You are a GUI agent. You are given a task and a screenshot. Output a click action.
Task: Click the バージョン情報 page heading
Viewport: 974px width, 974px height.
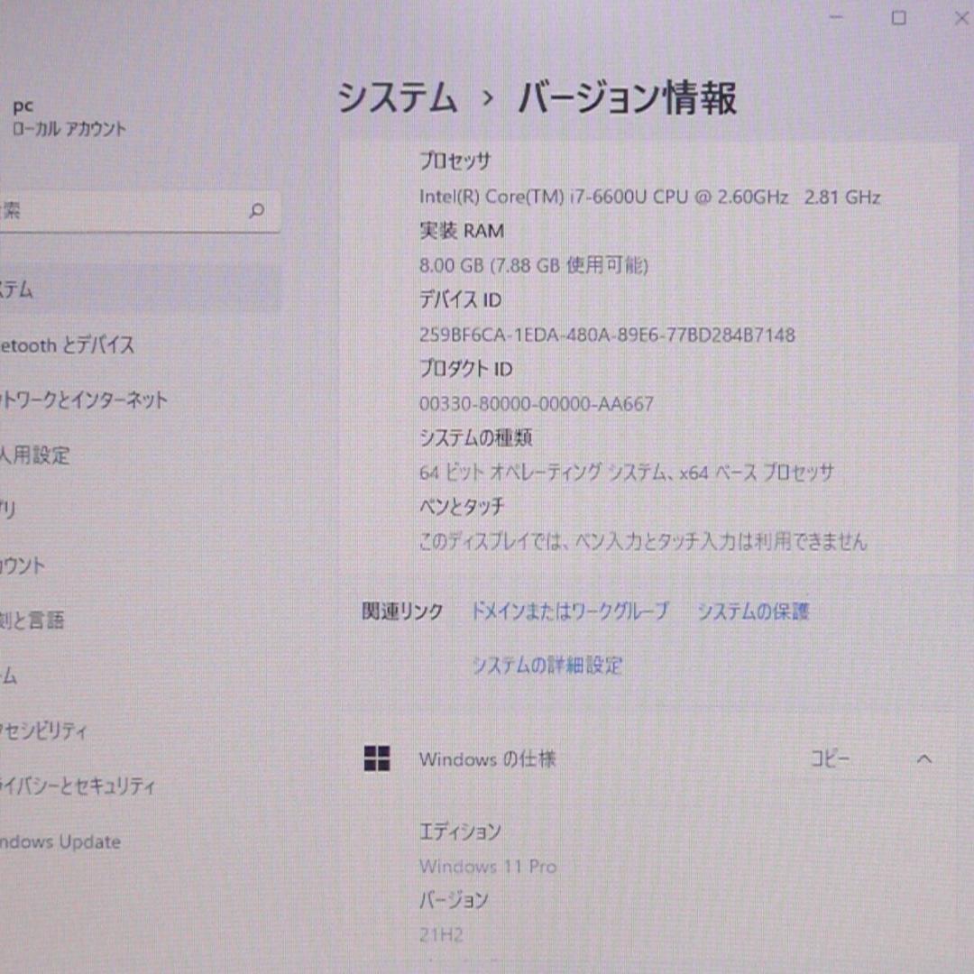coord(628,98)
